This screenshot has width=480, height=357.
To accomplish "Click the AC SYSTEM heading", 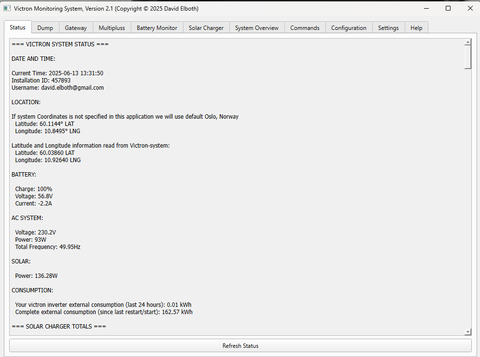I will tap(27, 218).
